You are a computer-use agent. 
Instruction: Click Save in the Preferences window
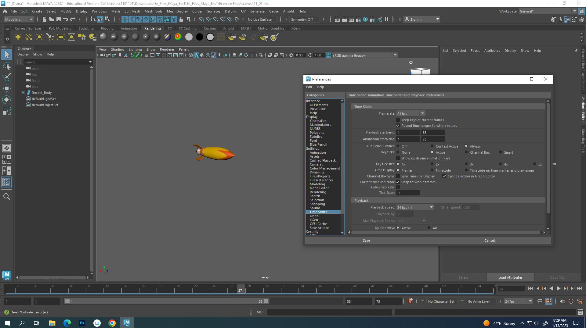pos(366,241)
